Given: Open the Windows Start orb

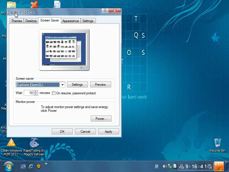Looking at the screenshot, I should click(x=9, y=167).
